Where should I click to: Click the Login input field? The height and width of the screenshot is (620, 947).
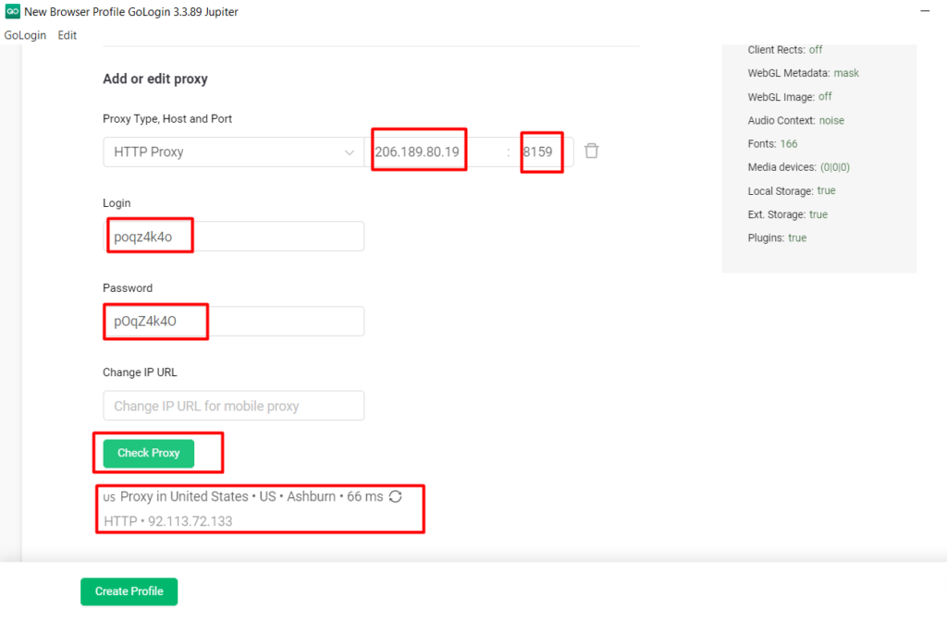234,236
